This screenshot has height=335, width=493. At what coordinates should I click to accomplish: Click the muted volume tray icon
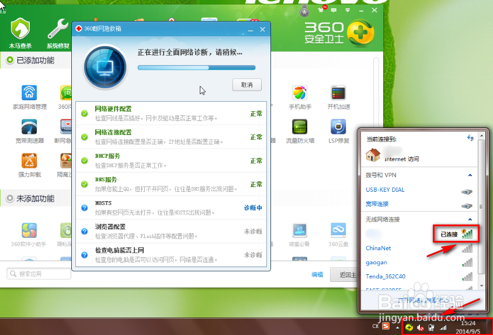420,328
